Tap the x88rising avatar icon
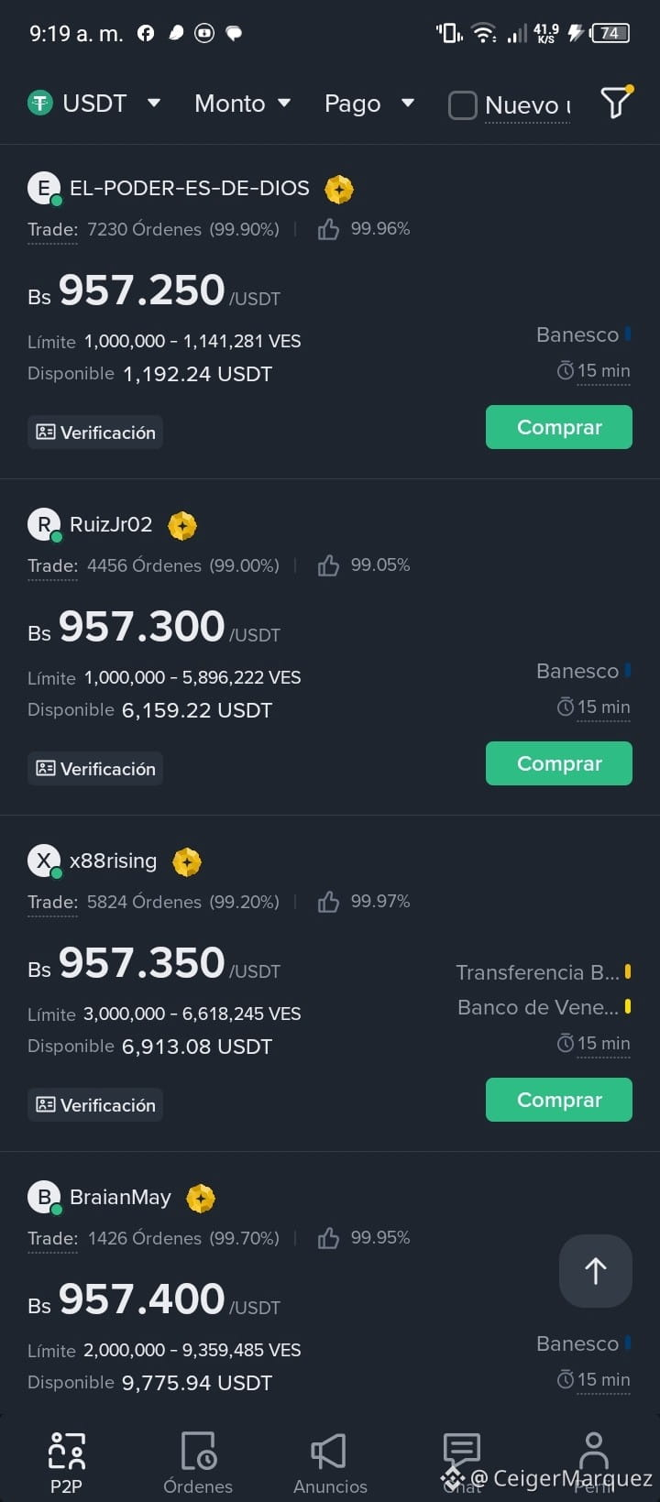Screen dimensions: 660x1502 coord(43,861)
